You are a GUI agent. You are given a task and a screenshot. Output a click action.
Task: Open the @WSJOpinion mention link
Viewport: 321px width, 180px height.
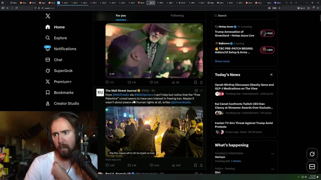coord(143,95)
